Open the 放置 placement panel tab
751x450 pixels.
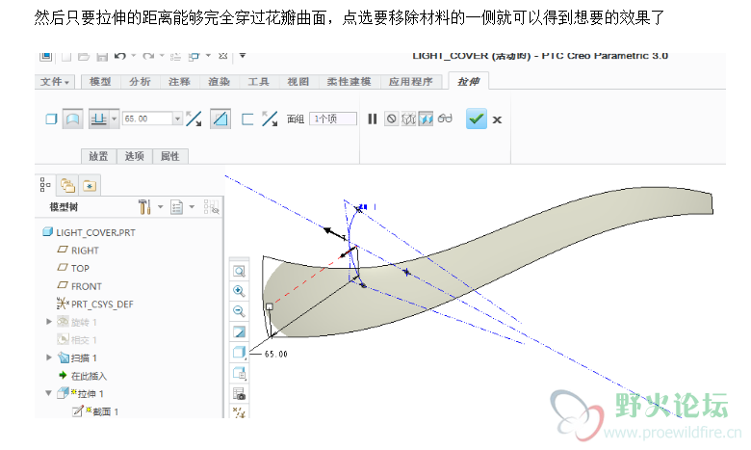(x=98, y=156)
